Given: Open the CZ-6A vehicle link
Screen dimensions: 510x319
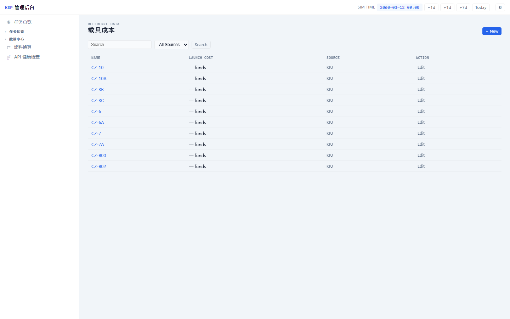Looking at the screenshot, I should point(98,123).
